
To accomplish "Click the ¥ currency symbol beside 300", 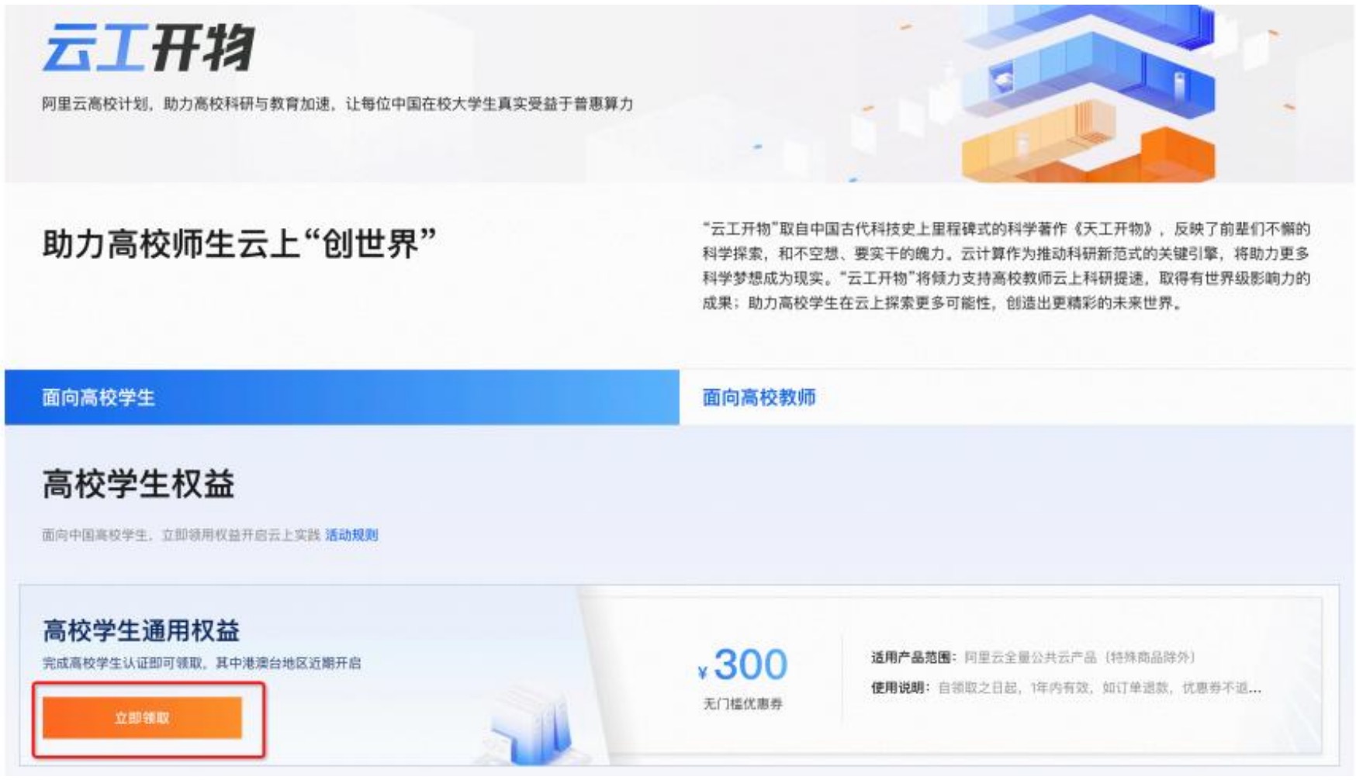I will click(702, 673).
